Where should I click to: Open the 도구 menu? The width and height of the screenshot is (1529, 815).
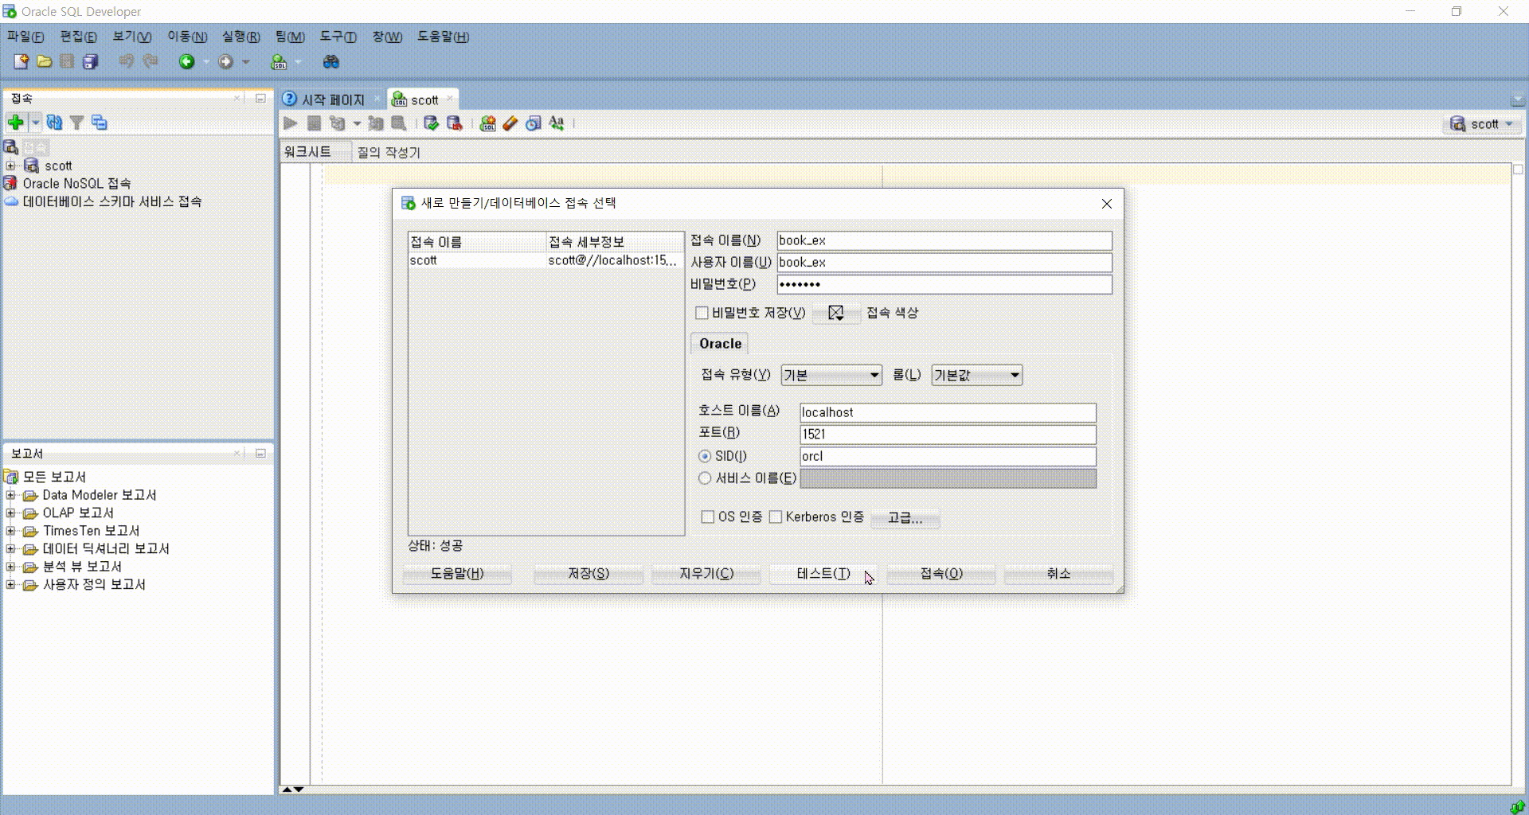[337, 37]
